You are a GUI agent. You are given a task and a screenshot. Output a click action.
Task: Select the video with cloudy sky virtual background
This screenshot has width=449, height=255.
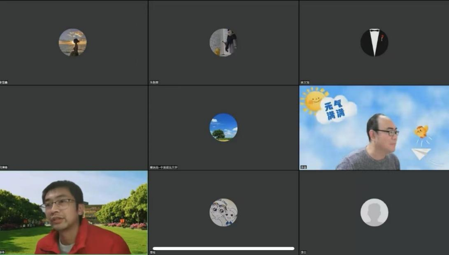click(374, 128)
